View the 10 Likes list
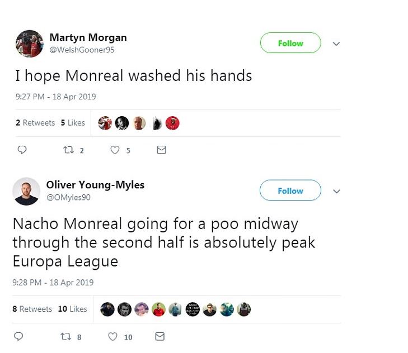 click(x=72, y=309)
